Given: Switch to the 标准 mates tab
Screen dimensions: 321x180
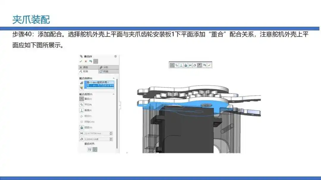Looking at the screenshot, I should 88,71.
